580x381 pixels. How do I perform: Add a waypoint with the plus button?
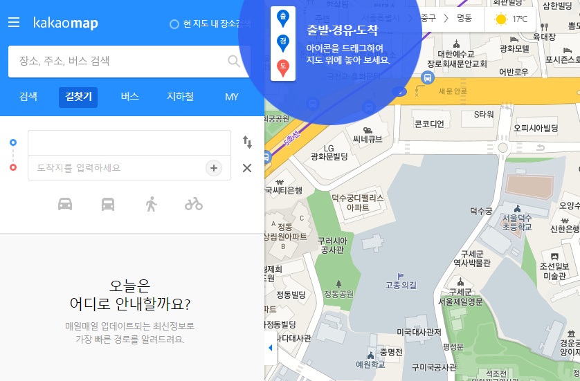pos(214,168)
